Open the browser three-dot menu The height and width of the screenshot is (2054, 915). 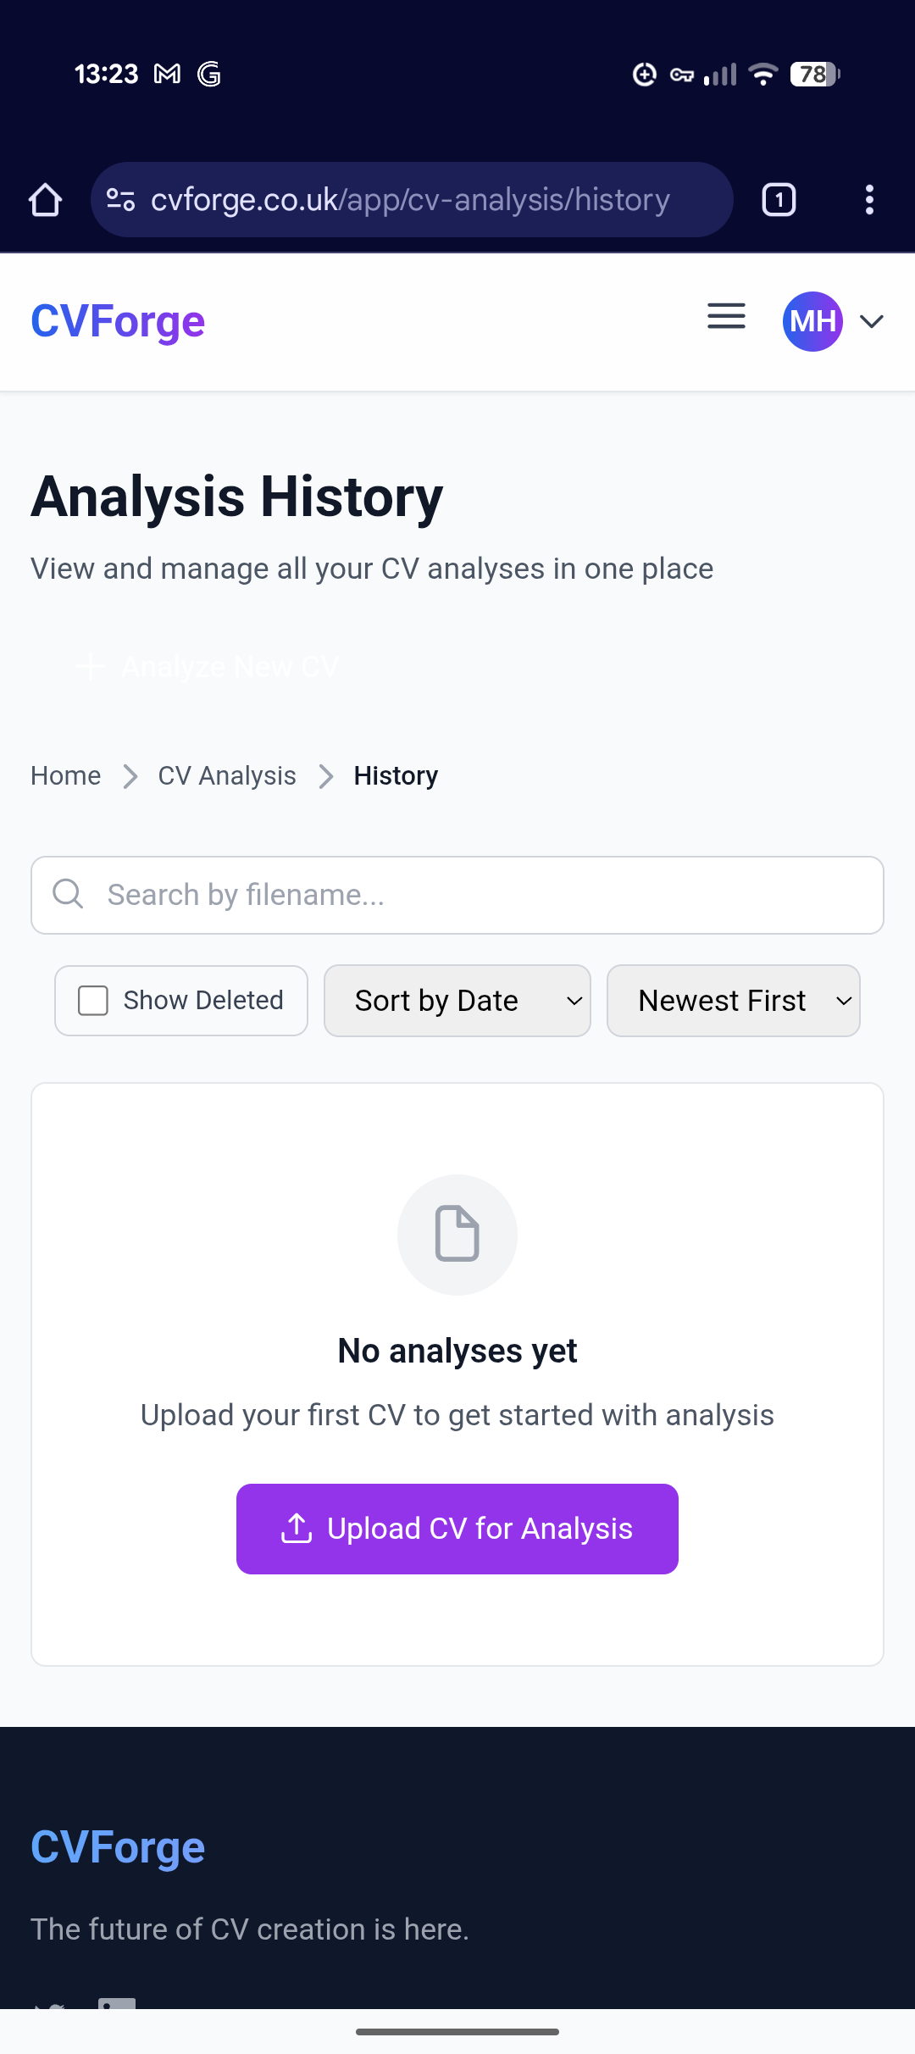coord(868,200)
